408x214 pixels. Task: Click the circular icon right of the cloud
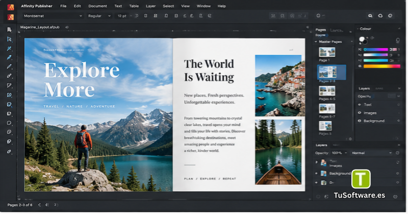pos(390,16)
